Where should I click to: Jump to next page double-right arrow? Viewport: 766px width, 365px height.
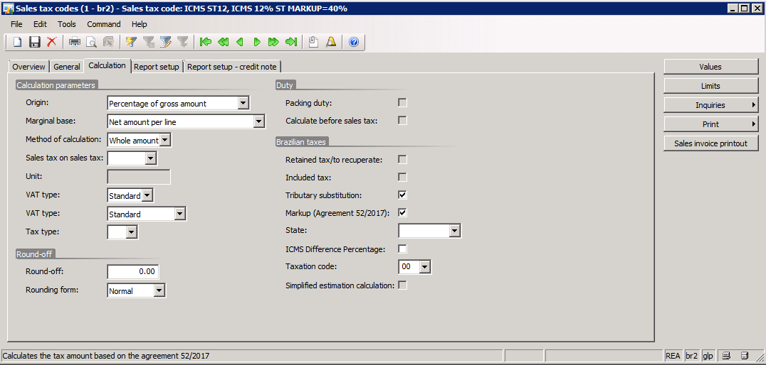click(x=273, y=43)
